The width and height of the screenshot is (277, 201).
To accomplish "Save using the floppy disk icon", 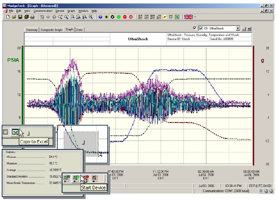I will pos(20,17).
